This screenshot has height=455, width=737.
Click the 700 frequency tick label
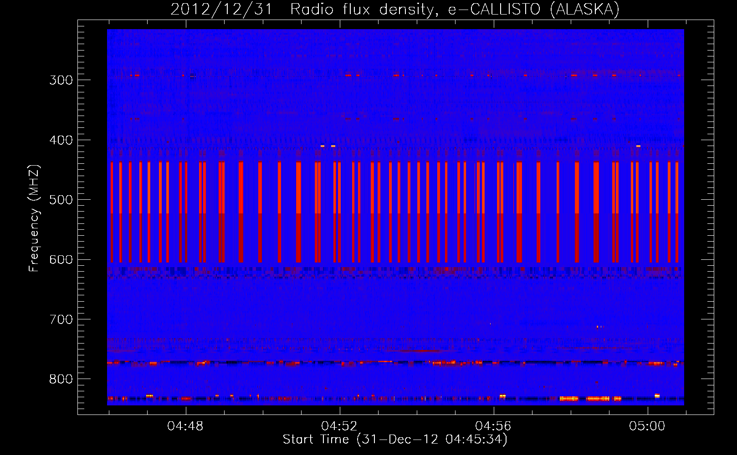pos(61,320)
